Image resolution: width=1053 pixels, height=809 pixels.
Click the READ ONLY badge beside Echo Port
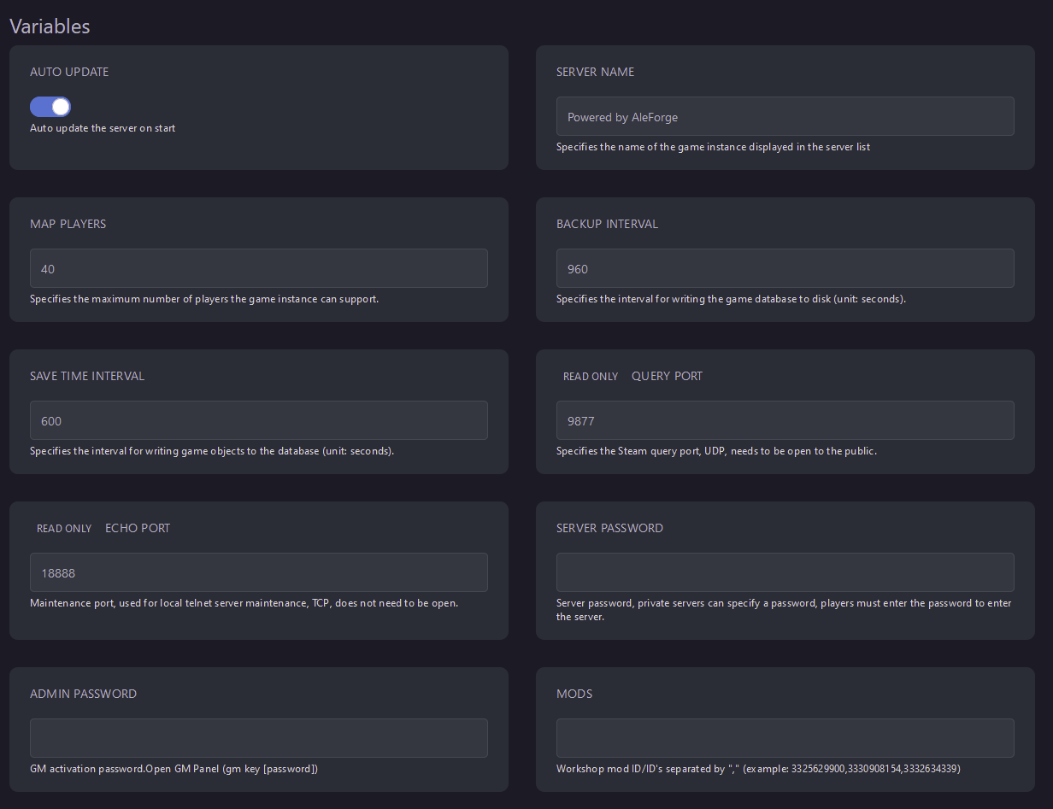pos(64,529)
